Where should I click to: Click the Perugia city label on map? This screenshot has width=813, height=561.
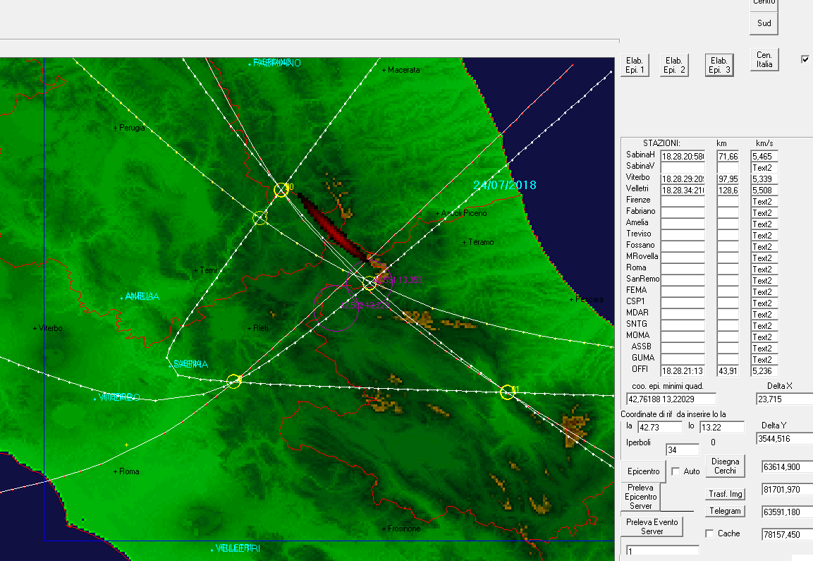[x=132, y=128]
